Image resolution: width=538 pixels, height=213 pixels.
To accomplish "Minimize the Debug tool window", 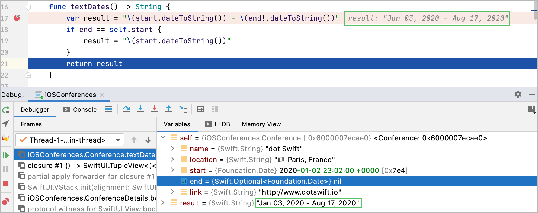I will (532, 94).
